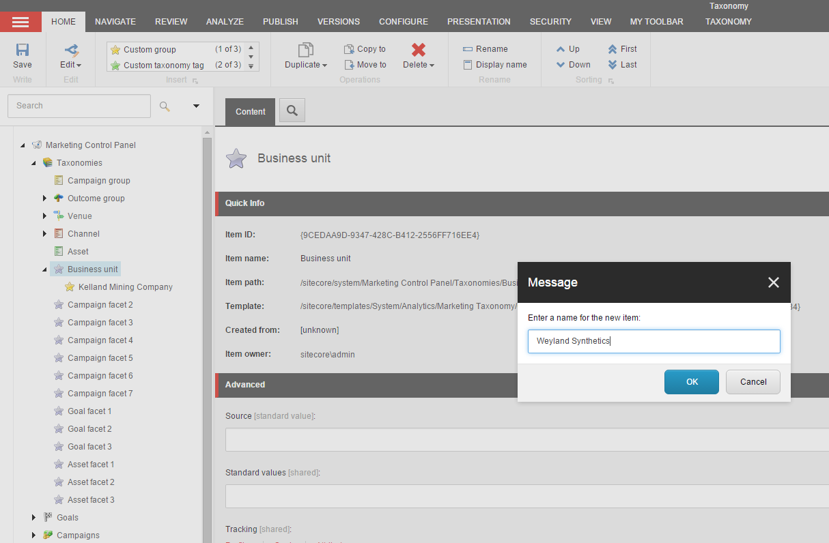
Task: Click the new item name text field
Action: tap(654, 342)
